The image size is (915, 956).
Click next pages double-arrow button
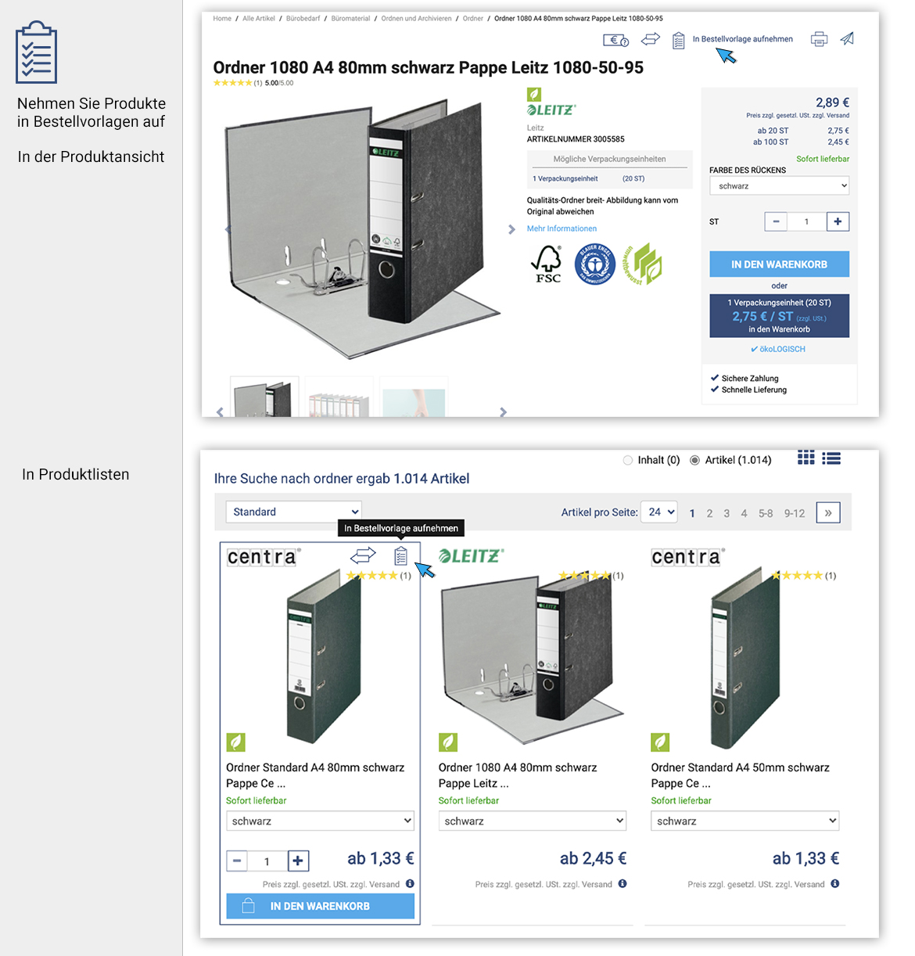pos(828,512)
